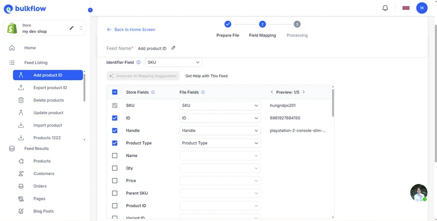The height and width of the screenshot is (221, 437).
Task: Open the store switcher arrows
Action: 81,28
